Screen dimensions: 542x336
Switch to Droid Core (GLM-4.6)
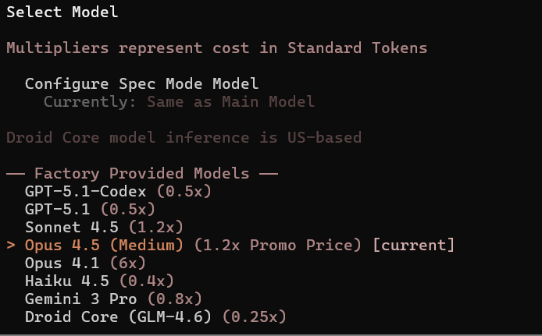119,317
